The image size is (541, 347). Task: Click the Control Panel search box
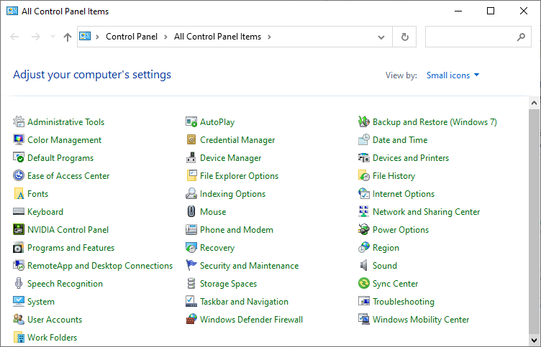tap(478, 37)
